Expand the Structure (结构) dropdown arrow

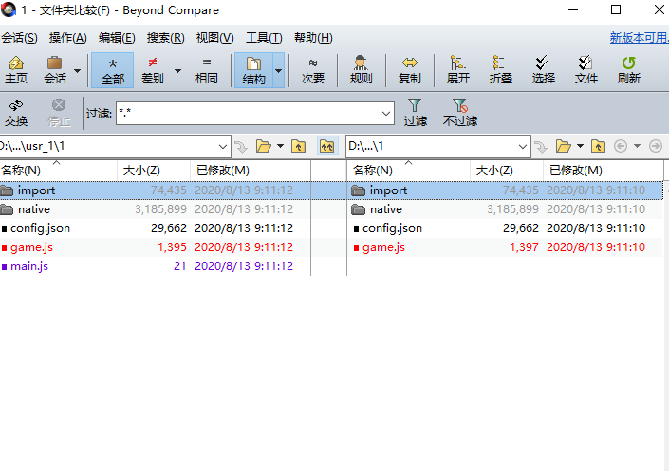click(279, 70)
